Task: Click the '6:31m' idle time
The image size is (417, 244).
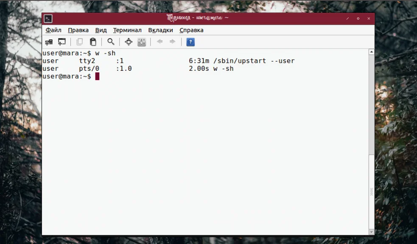Action: [x=199, y=61]
